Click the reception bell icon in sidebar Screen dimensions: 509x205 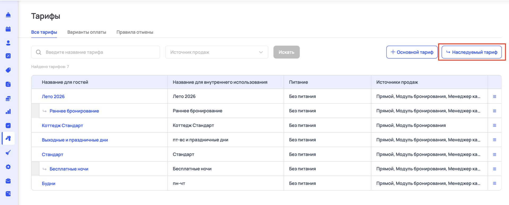tap(8, 15)
